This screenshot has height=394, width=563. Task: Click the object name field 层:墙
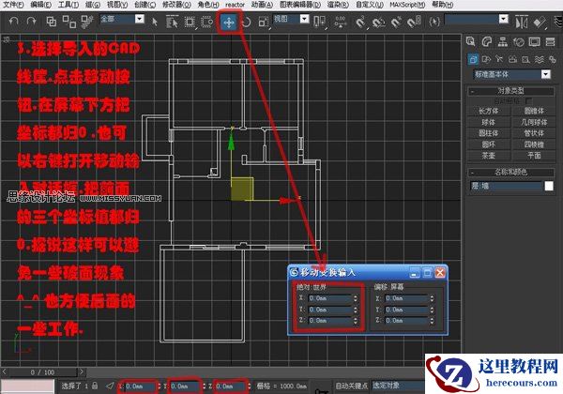click(x=506, y=186)
